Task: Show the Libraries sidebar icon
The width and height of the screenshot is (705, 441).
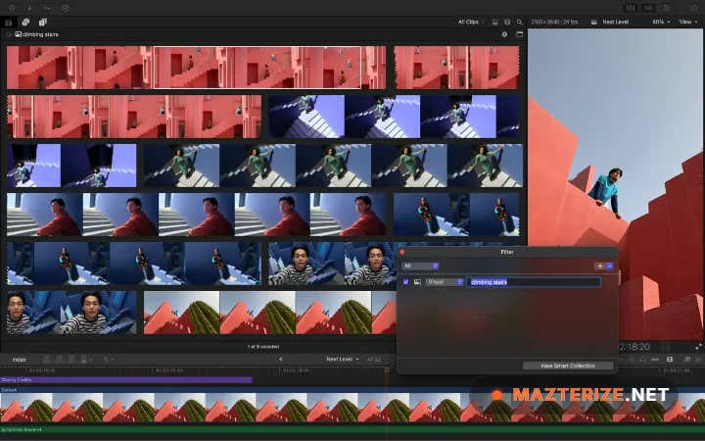Action: point(9,22)
